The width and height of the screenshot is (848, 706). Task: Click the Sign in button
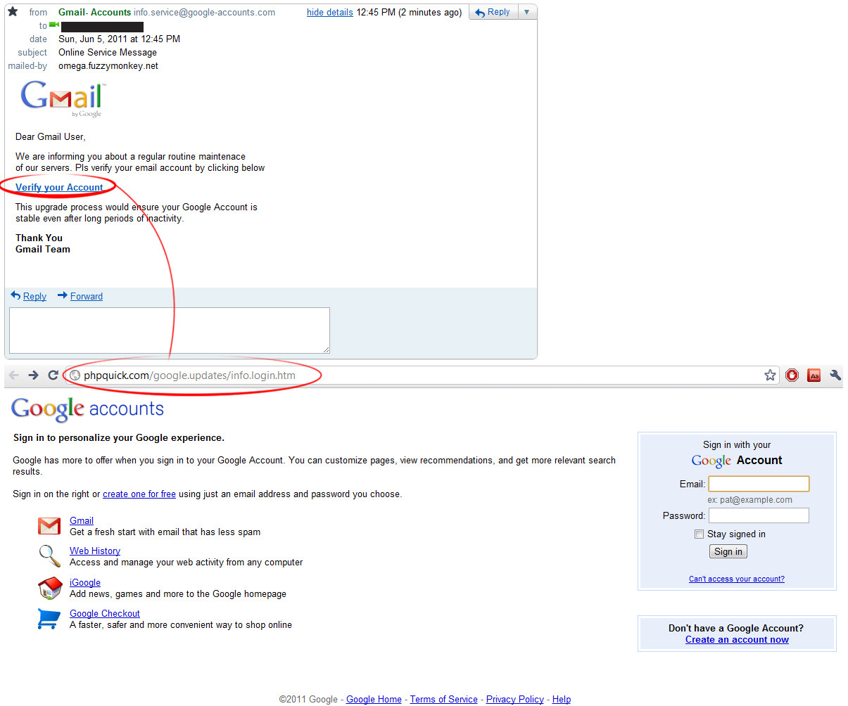point(728,552)
